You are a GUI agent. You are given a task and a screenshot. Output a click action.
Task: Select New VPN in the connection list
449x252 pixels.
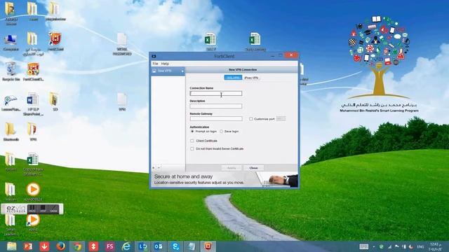point(168,71)
